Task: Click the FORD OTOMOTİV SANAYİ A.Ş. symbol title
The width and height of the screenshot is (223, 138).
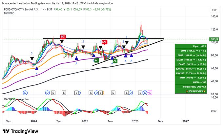Action: [x=21, y=10]
